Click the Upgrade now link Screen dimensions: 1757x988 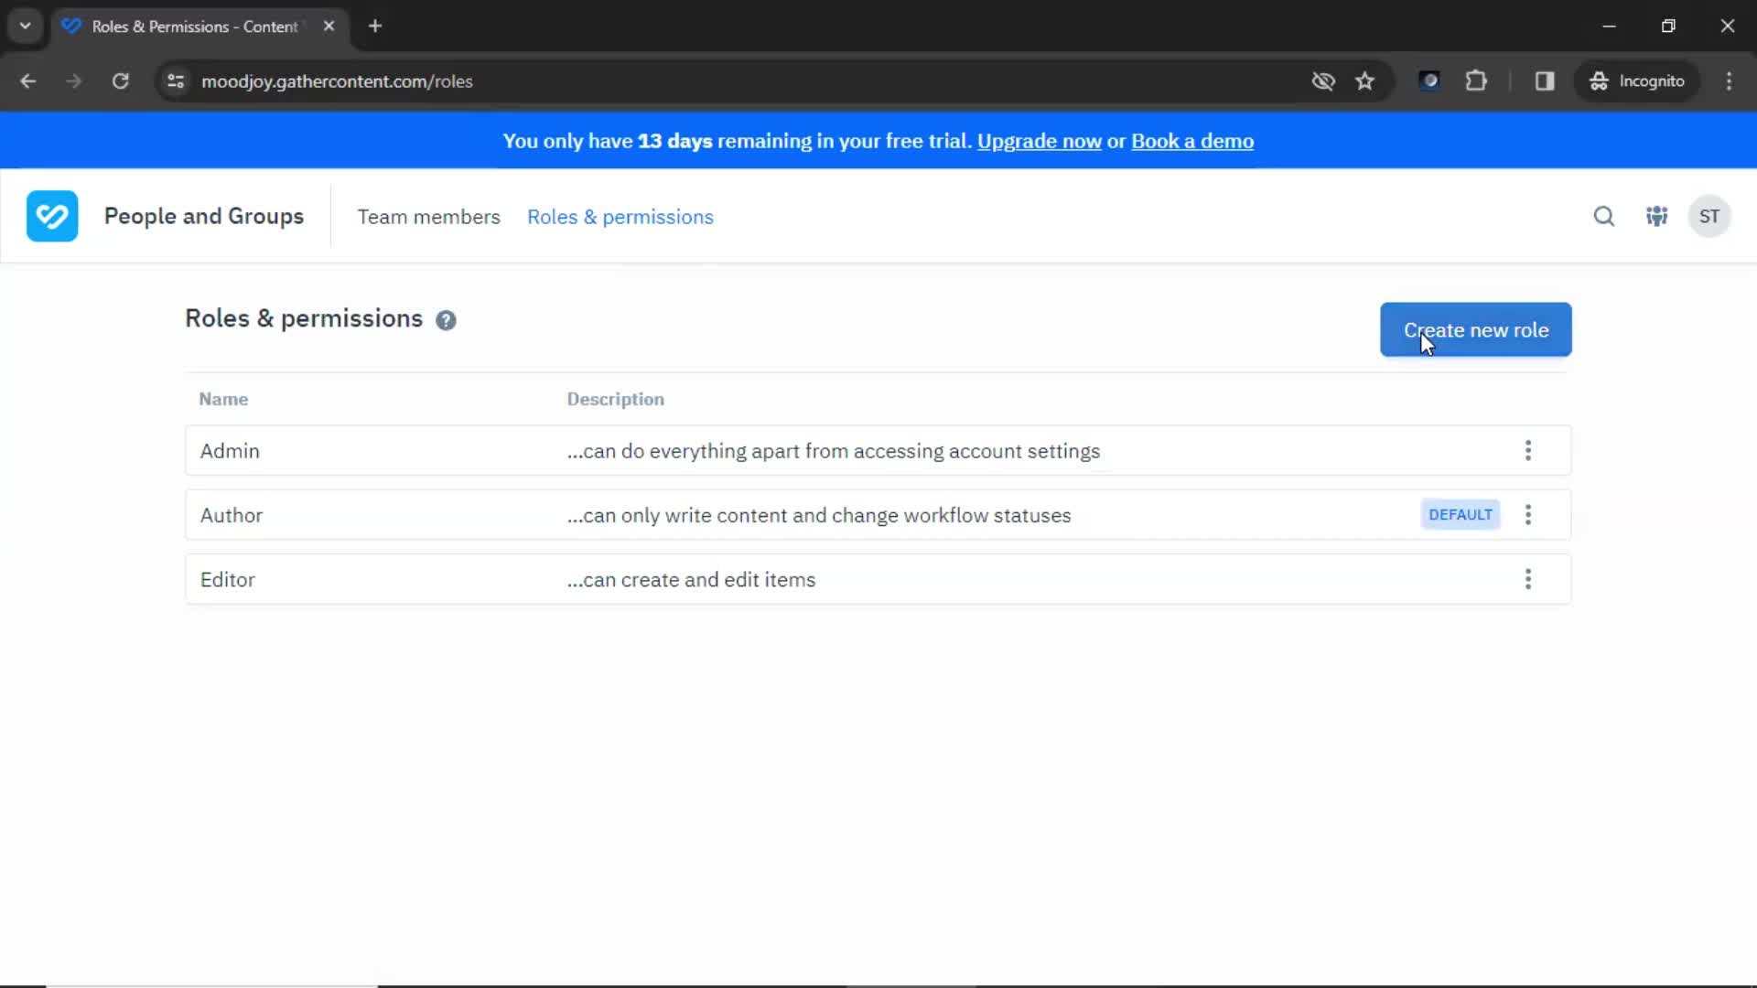click(x=1039, y=141)
